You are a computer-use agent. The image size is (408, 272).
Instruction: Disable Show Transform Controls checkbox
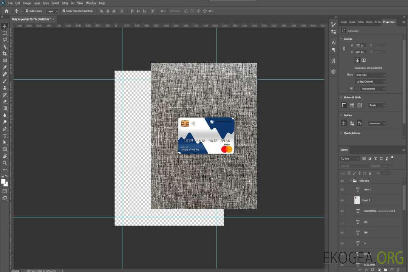[x=64, y=11]
